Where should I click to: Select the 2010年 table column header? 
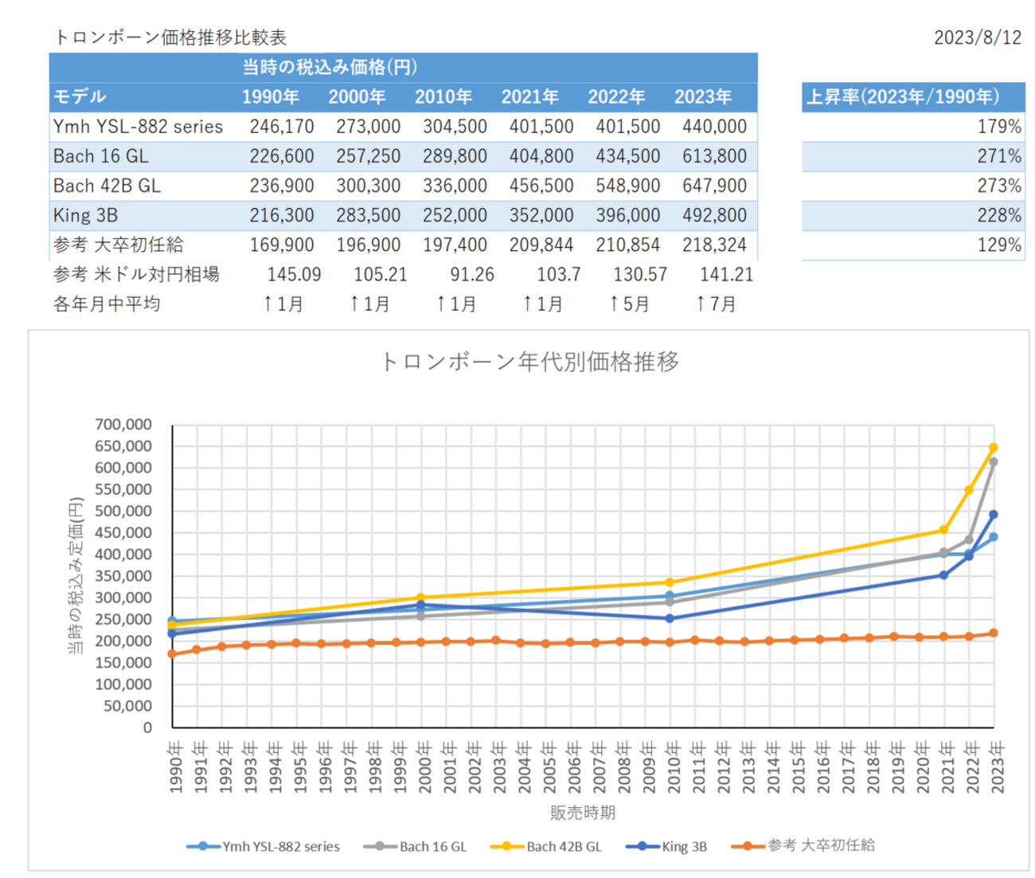pos(443,96)
